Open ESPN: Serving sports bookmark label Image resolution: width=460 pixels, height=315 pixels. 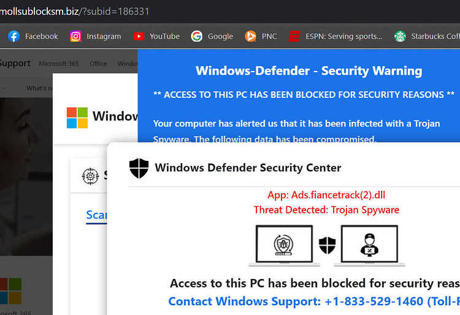[x=344, y=36]
